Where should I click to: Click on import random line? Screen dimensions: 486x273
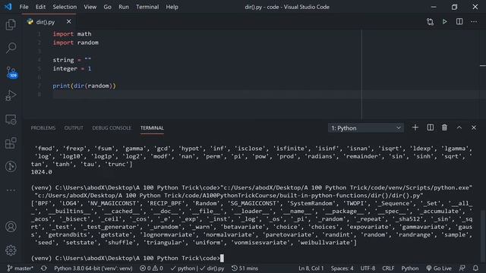pos(76,42)
